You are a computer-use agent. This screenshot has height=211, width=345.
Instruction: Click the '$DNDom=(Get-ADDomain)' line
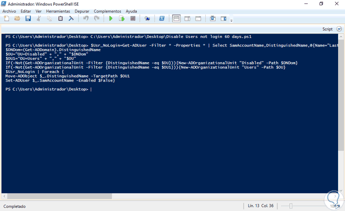pos(53,50)
